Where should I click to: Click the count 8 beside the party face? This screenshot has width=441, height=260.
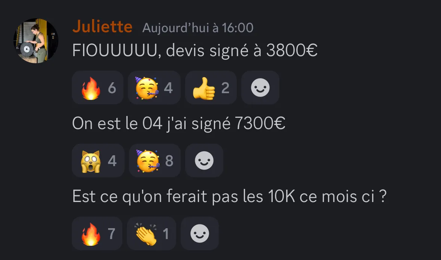click(x=169, y=161)
